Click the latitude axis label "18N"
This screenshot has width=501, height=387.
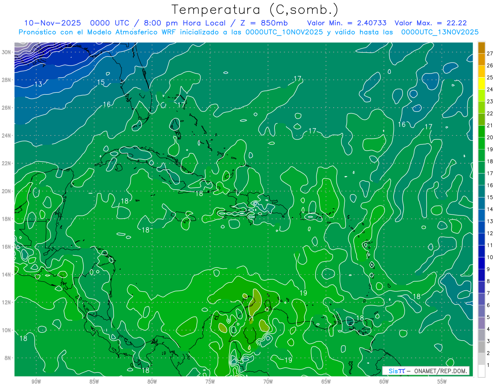(x=6, y=219)
